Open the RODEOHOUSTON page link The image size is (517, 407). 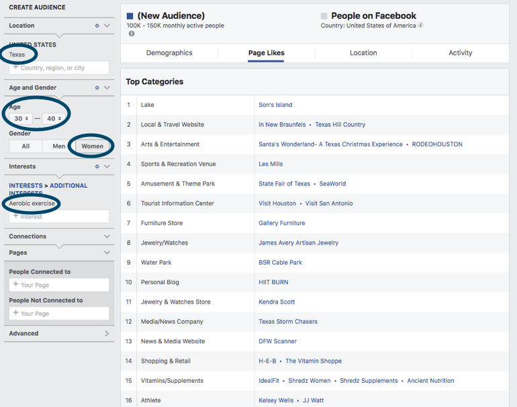coord(437,144)
